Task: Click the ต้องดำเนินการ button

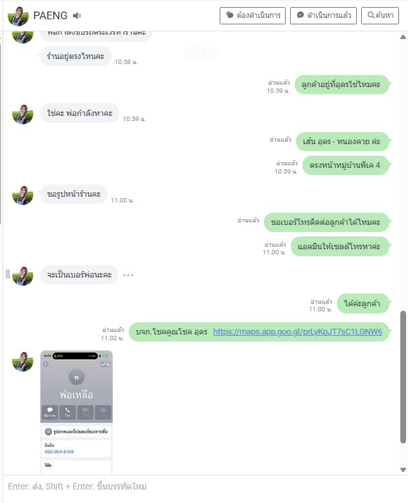Action: [252, 15]
